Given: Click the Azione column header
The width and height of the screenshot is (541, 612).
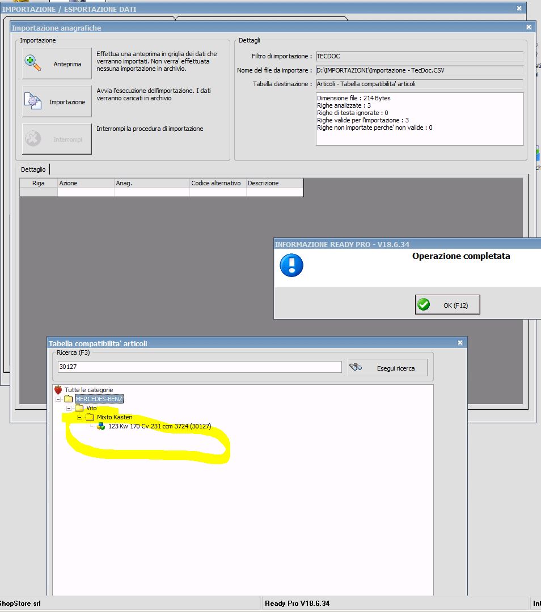Looking at the screenshot, I should pyautogui.click(x=86, y=183).
